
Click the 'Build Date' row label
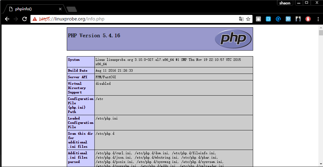tap(78, 70)
